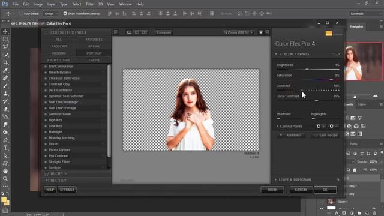384x216 pixels.
Task: Select the Glamour Glow filter
Action: (x=59, y=114)
